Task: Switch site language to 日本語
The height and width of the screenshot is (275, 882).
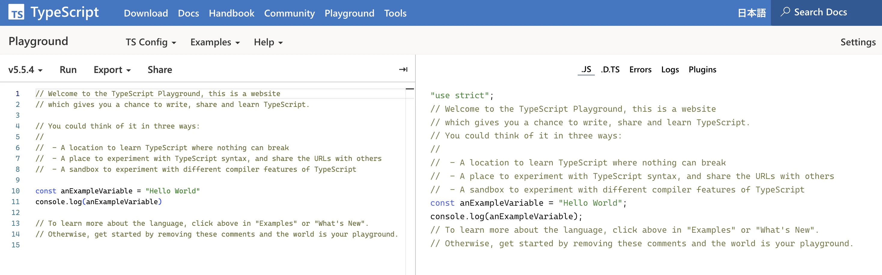Action: [x=752, y=13]
